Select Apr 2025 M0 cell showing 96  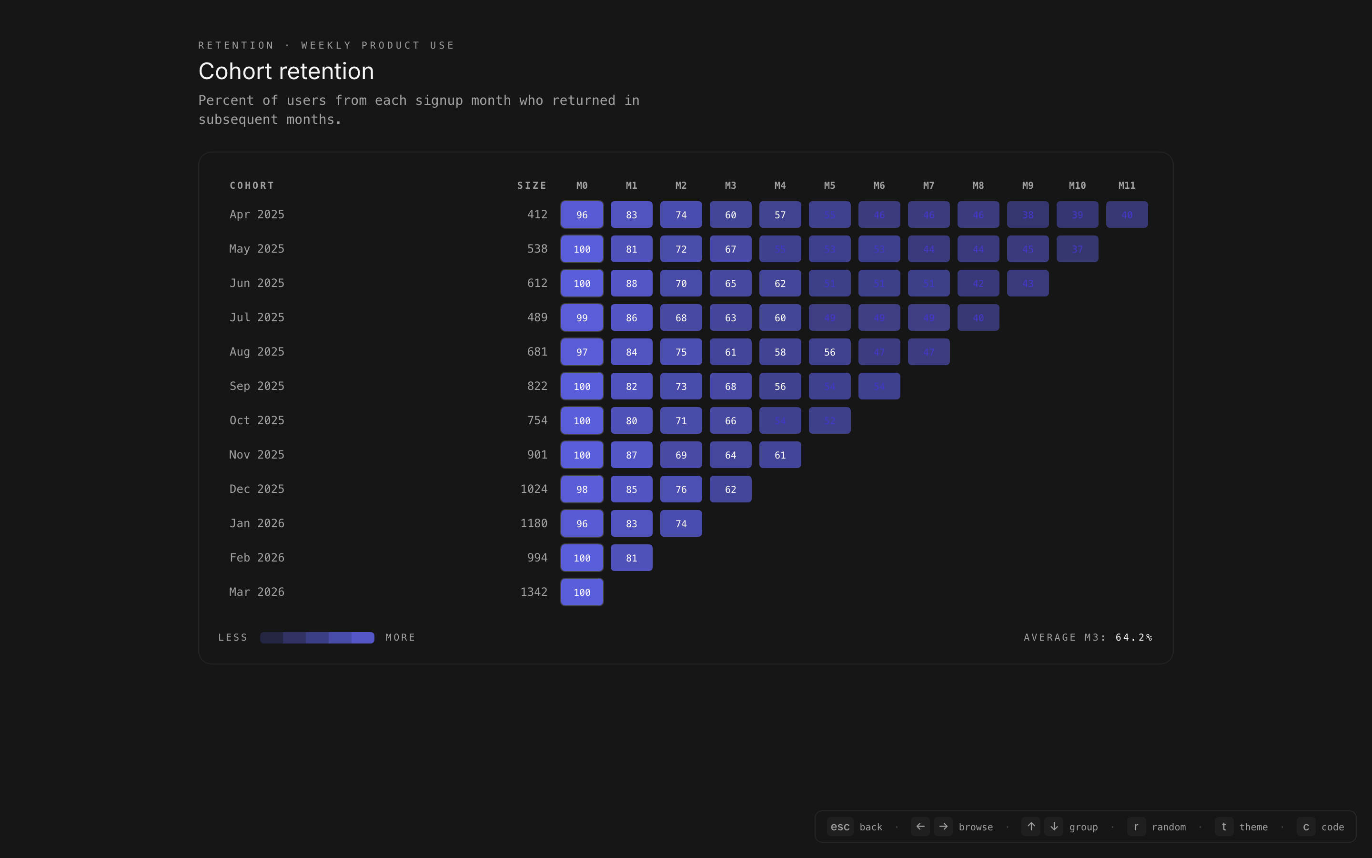pos(582,214)
